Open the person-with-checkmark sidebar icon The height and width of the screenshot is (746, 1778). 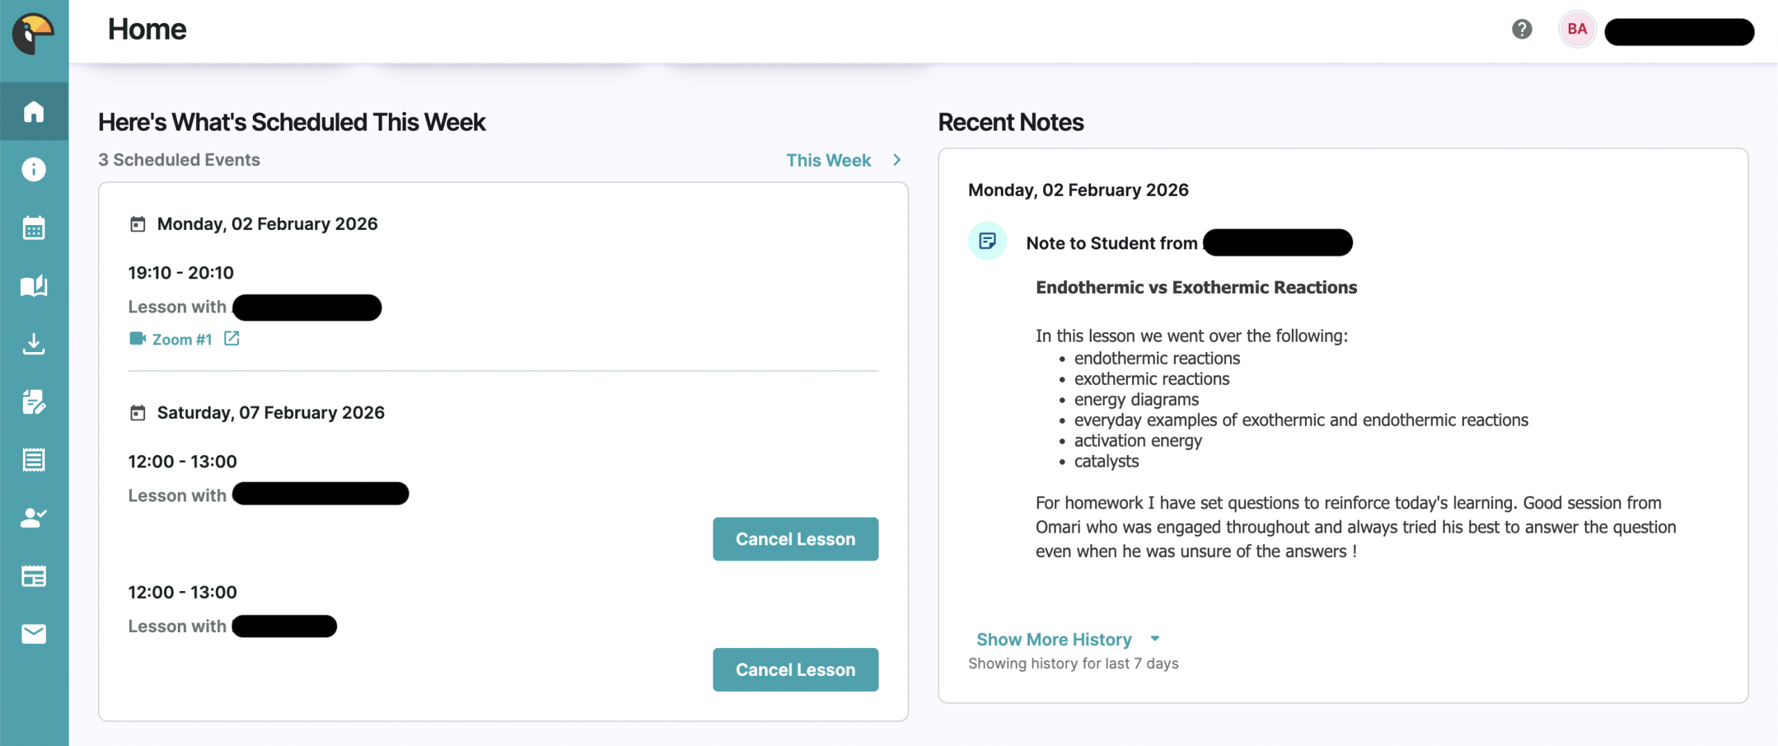pos(33,517)
